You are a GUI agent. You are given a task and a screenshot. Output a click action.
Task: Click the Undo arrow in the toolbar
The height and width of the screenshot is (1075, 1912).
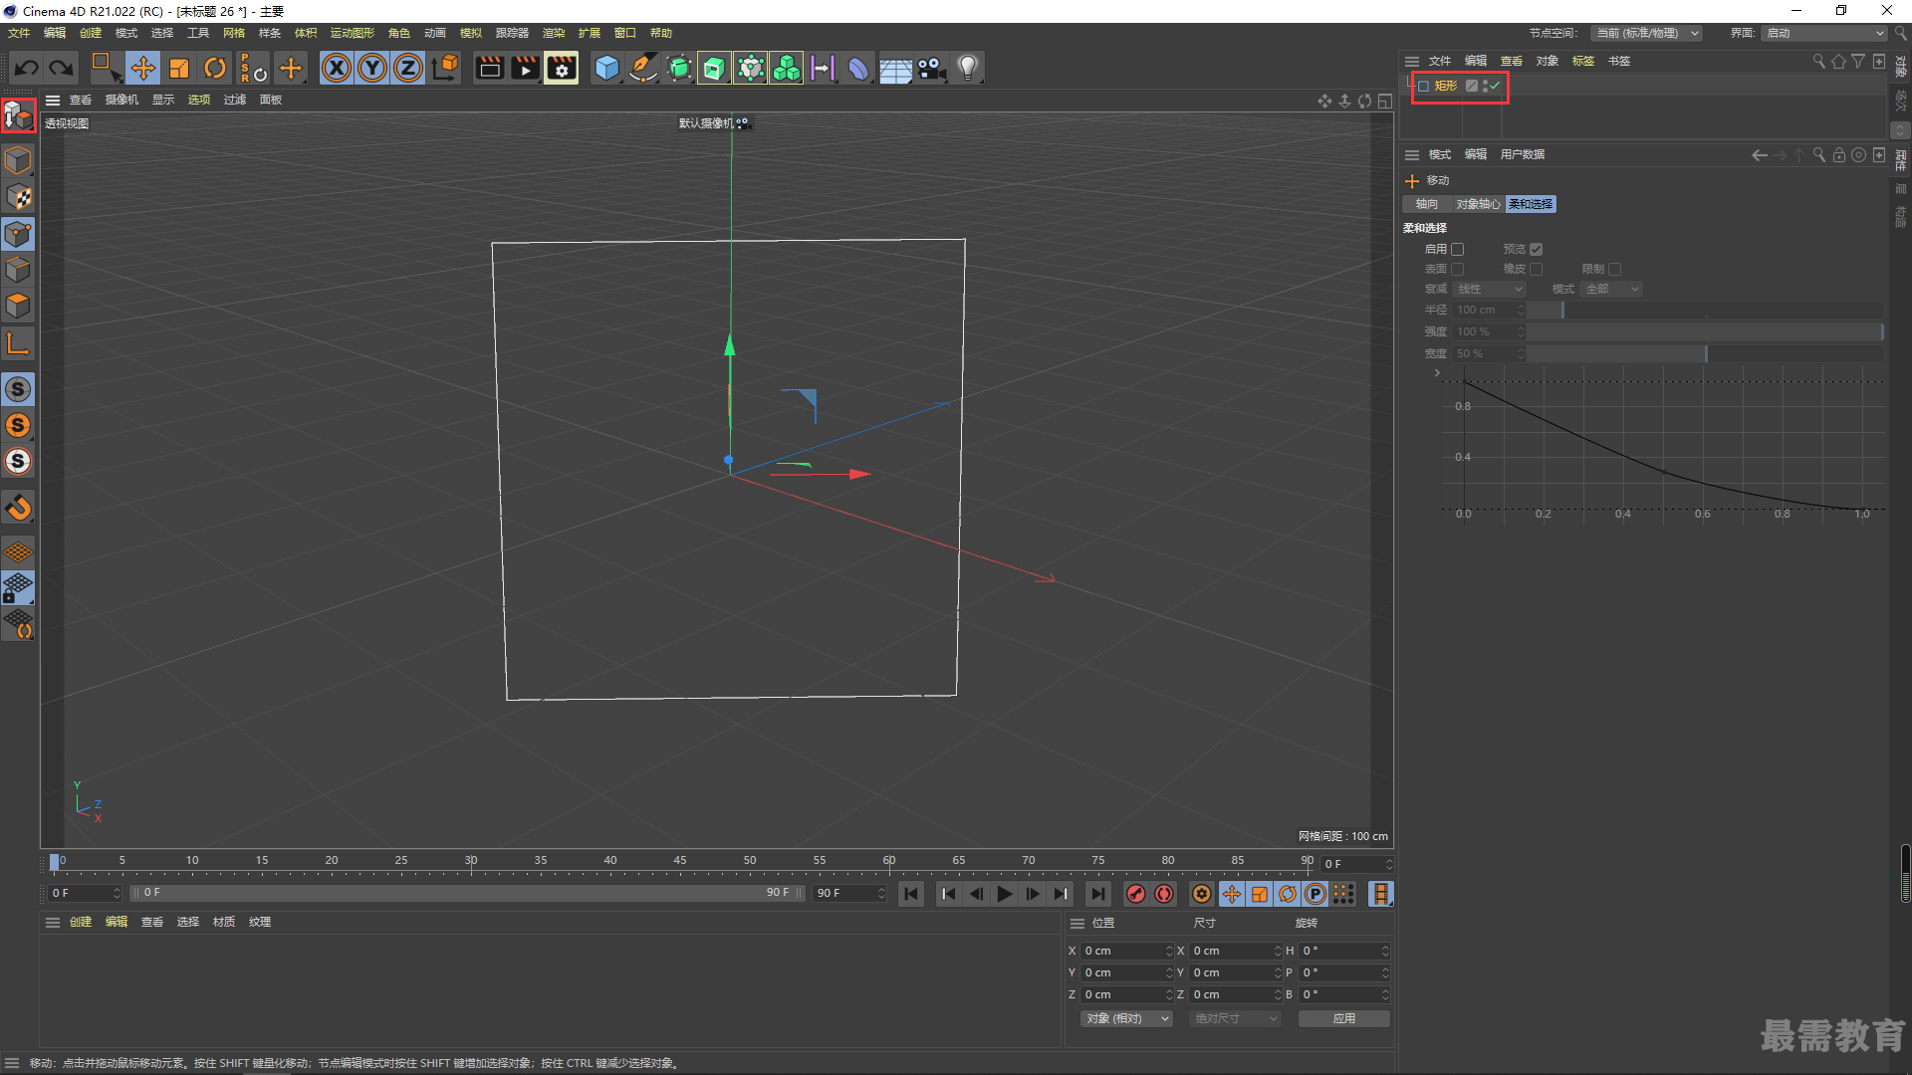pos(27,69)
